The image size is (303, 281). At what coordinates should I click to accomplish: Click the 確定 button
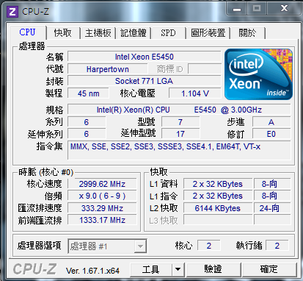pyautogui.click(x=269, y=269)
